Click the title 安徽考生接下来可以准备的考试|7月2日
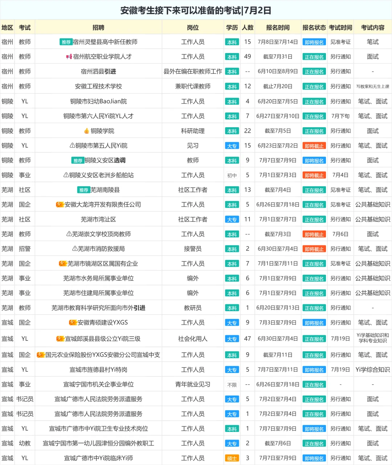This screenshot has width=392, height=465. (x=196, y=11)
